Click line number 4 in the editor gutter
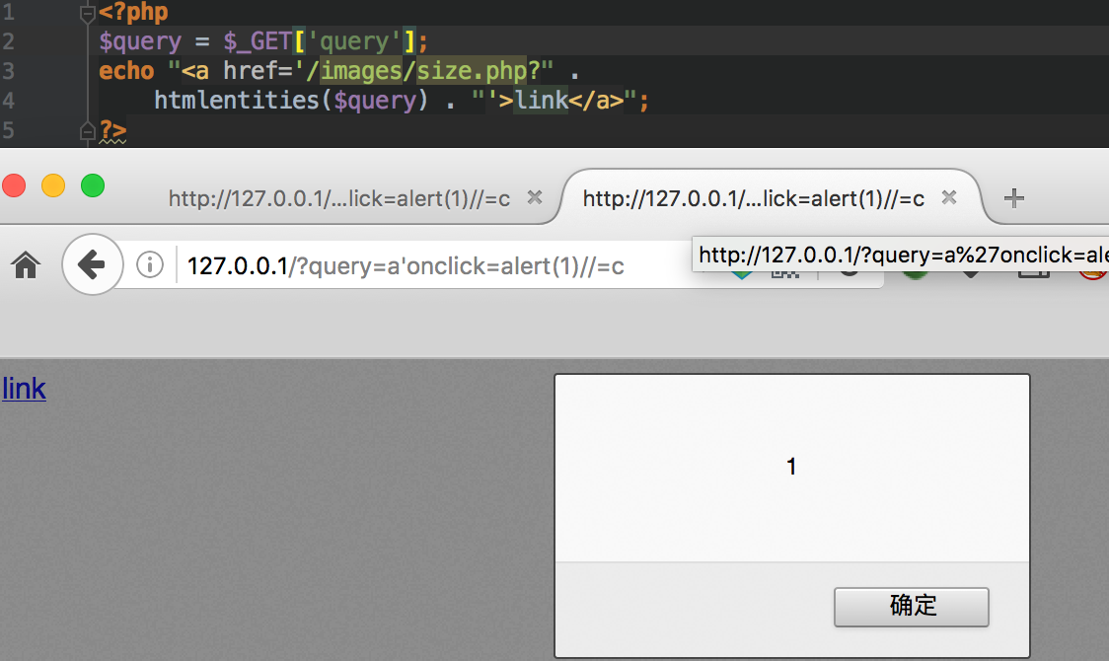1109x661 pixels. 9,101
